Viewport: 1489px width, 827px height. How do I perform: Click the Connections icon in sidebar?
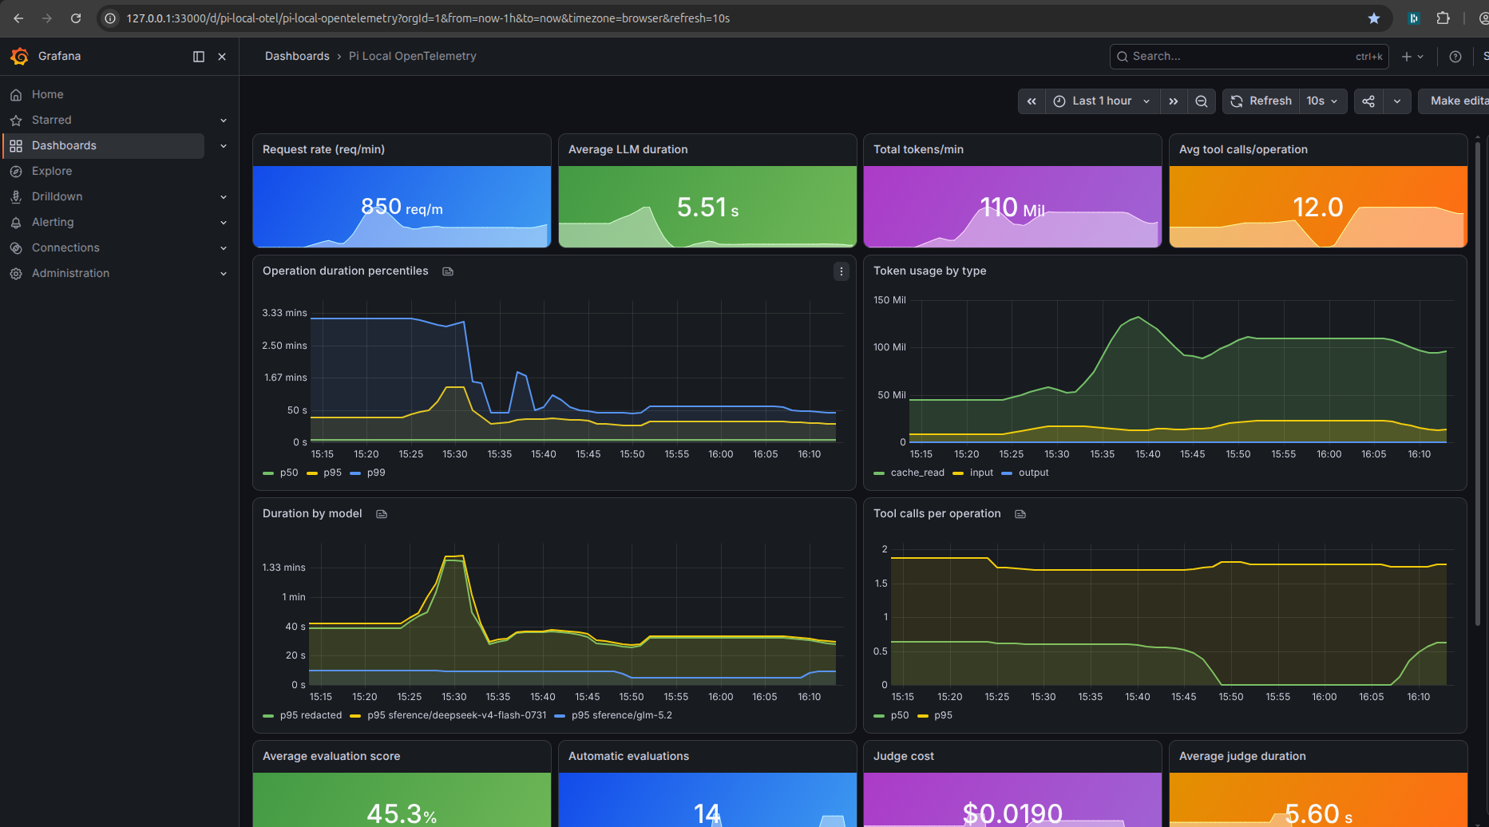tap(16, 248)
